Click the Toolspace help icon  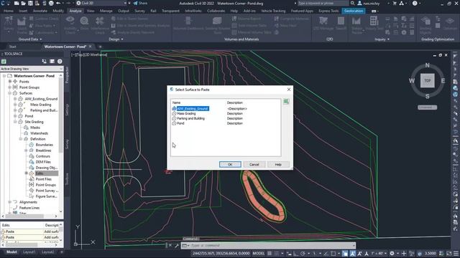(60, 61)
